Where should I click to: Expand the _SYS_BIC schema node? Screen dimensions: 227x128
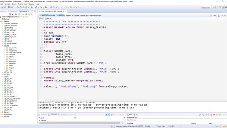coord(2,83)
